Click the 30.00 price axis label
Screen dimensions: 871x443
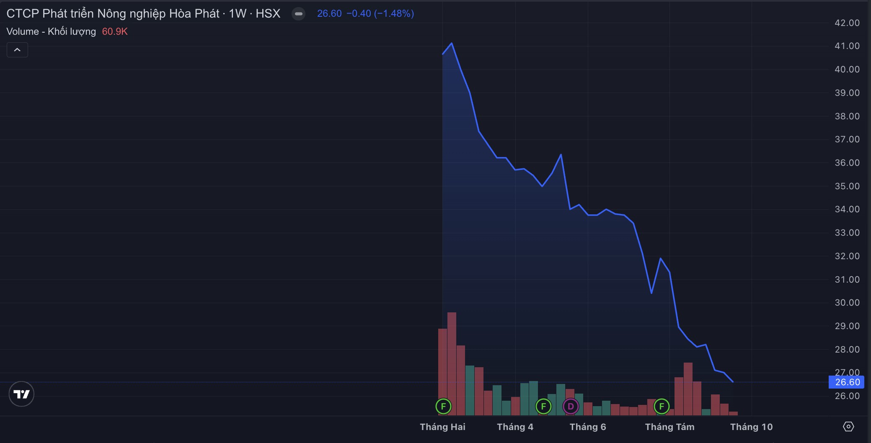[847, 303]
